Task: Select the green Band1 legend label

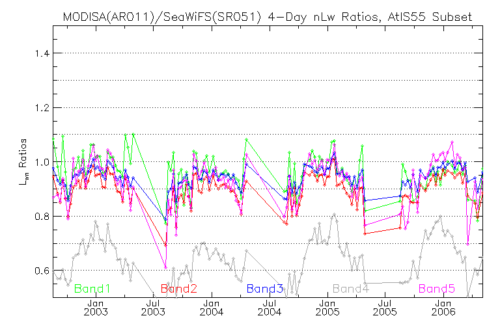Action: [92, 289]
